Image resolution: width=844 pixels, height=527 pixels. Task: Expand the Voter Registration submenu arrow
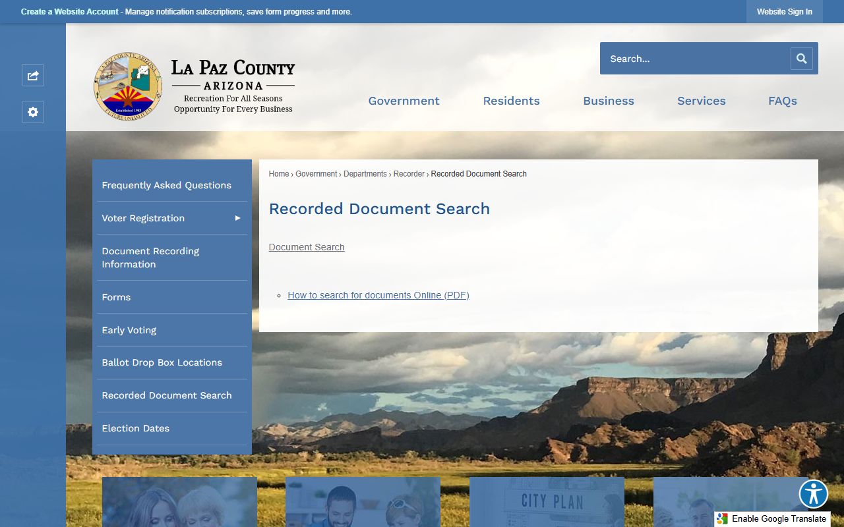[x=237, y=218]
